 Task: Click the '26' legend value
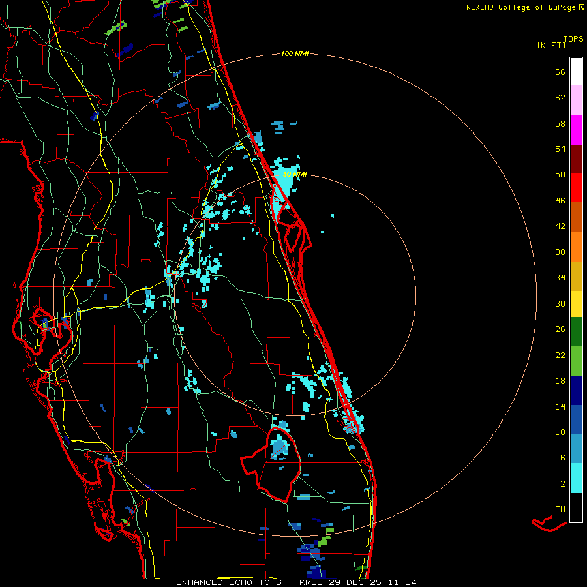pos(560,329)
